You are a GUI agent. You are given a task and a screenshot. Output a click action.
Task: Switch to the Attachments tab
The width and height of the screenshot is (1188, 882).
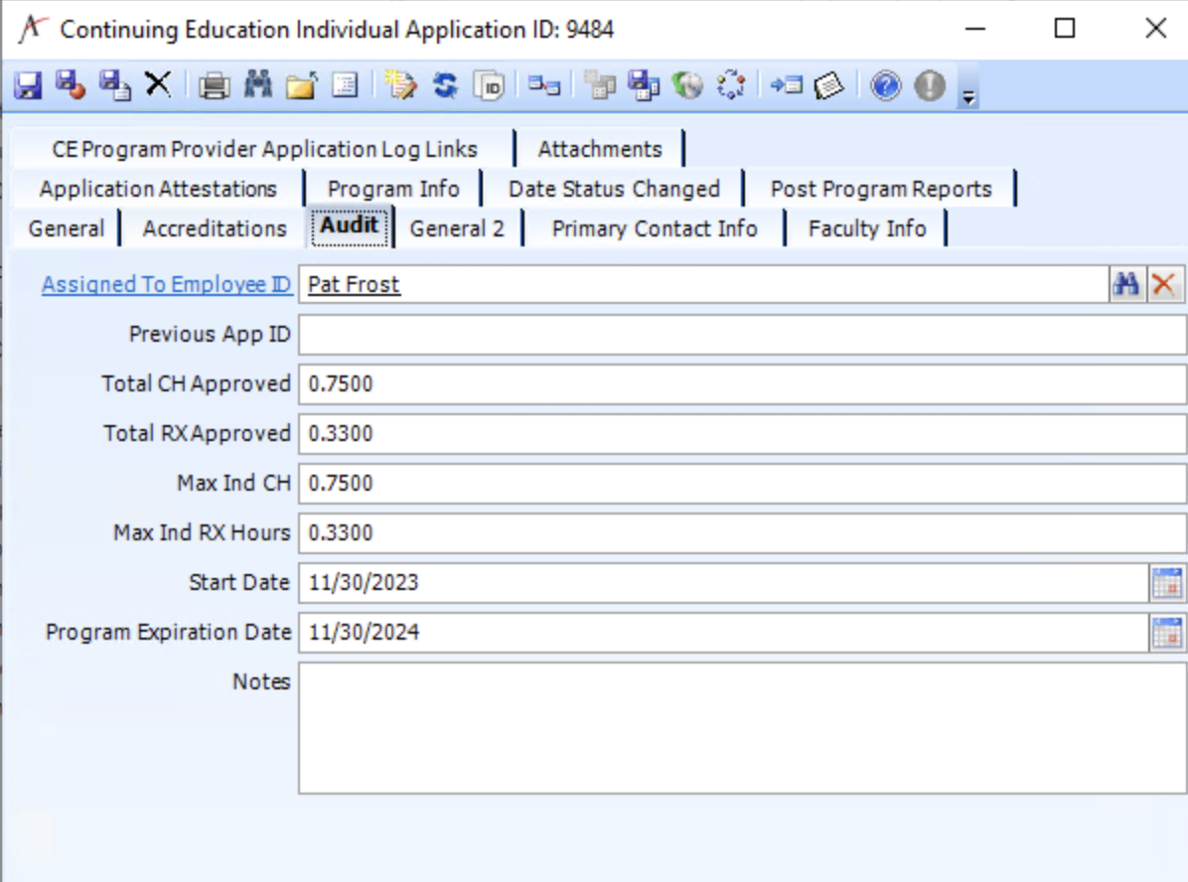[600, 149]
